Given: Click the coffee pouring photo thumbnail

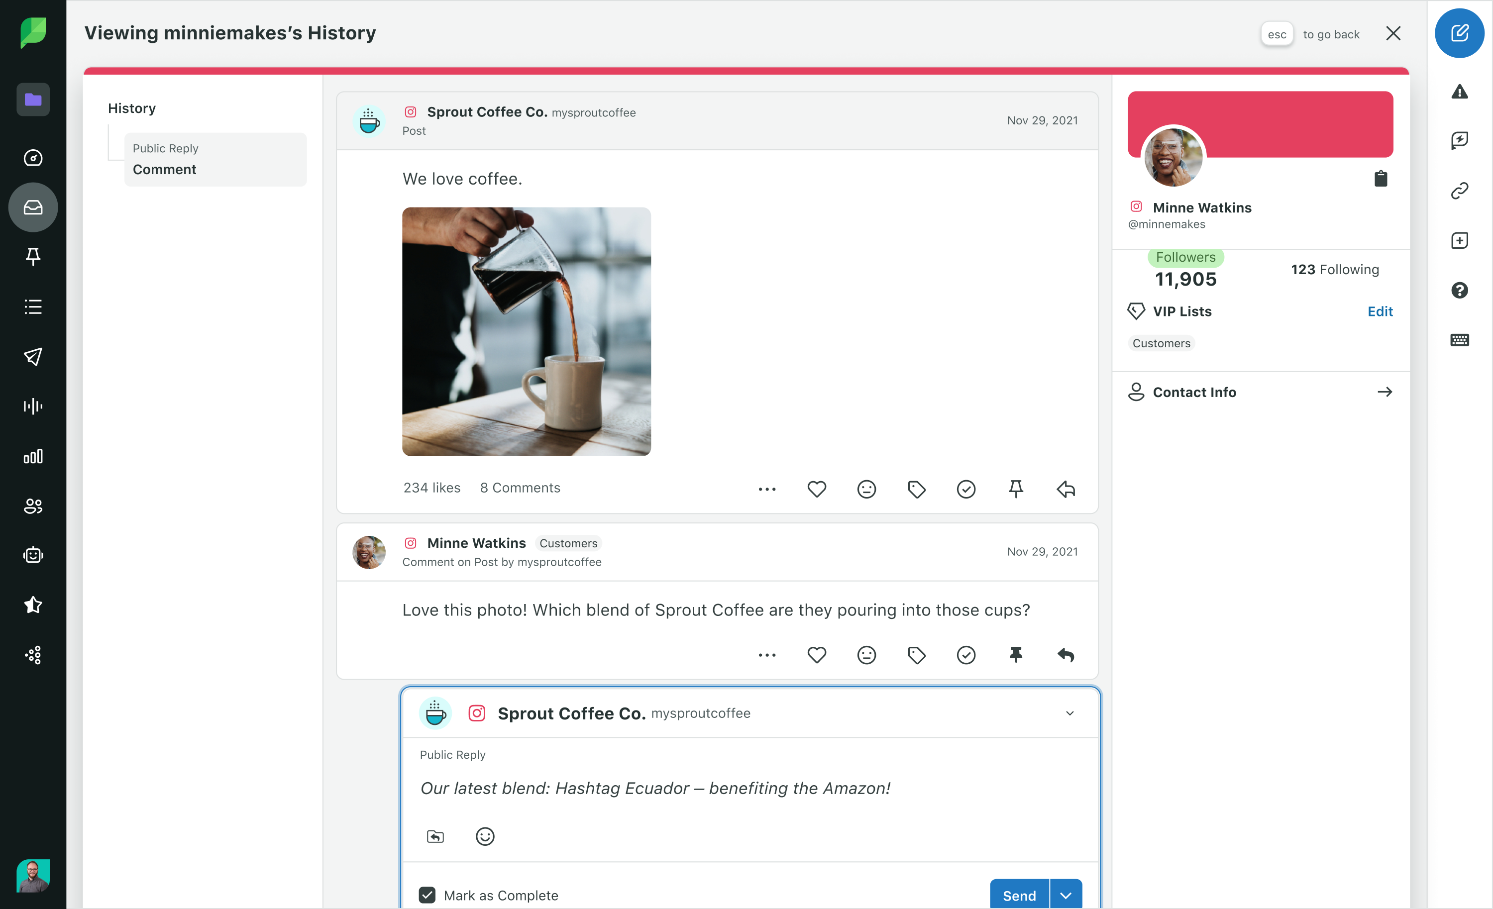Looking at the screenshot, I should coord(526,331).
